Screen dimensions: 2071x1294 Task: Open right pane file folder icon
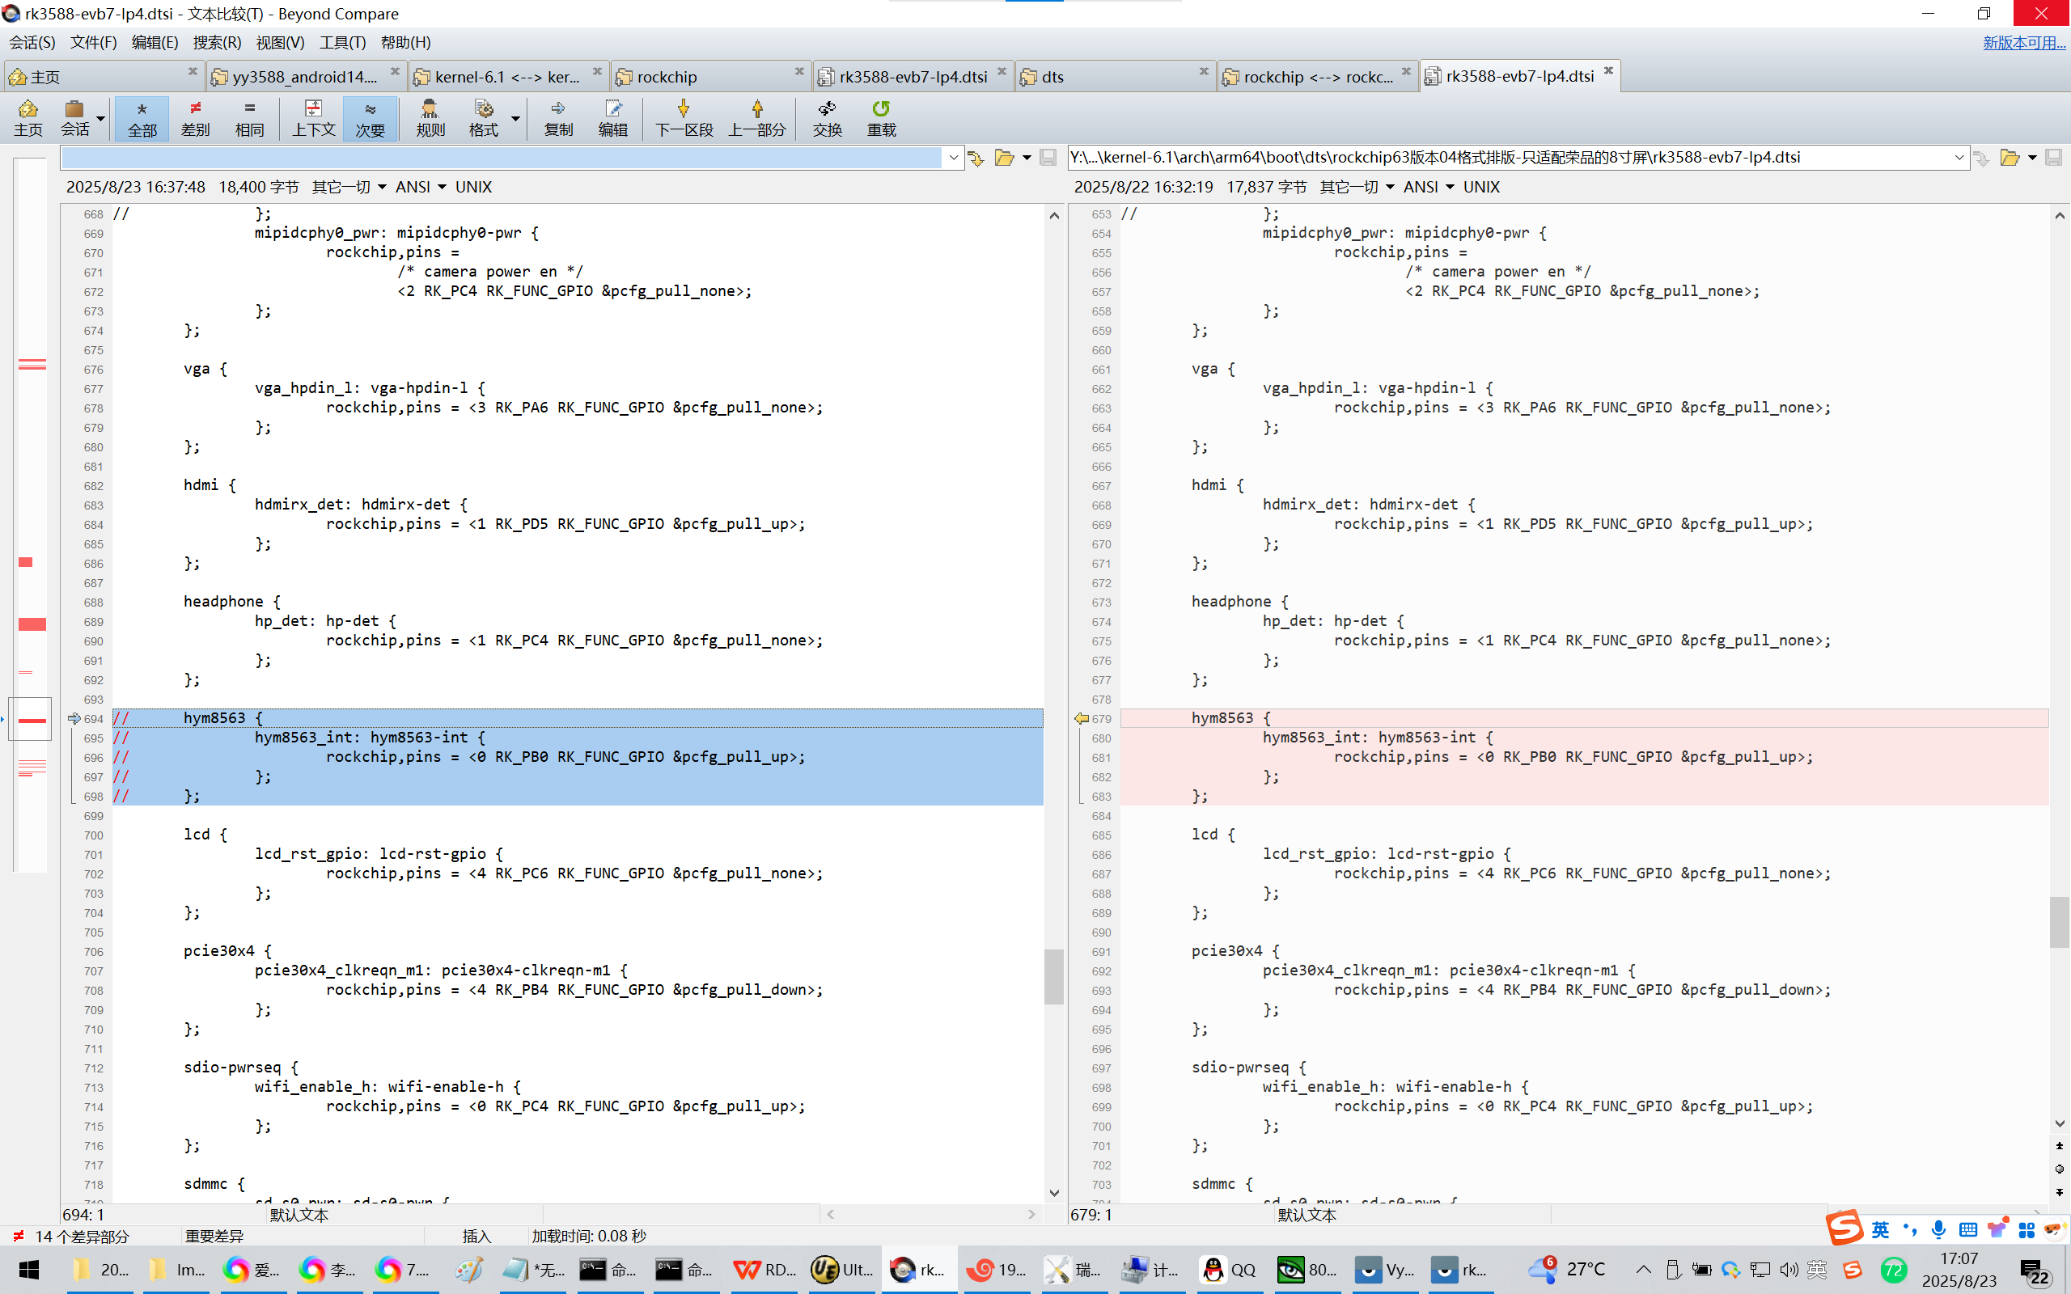[2010, 158]
